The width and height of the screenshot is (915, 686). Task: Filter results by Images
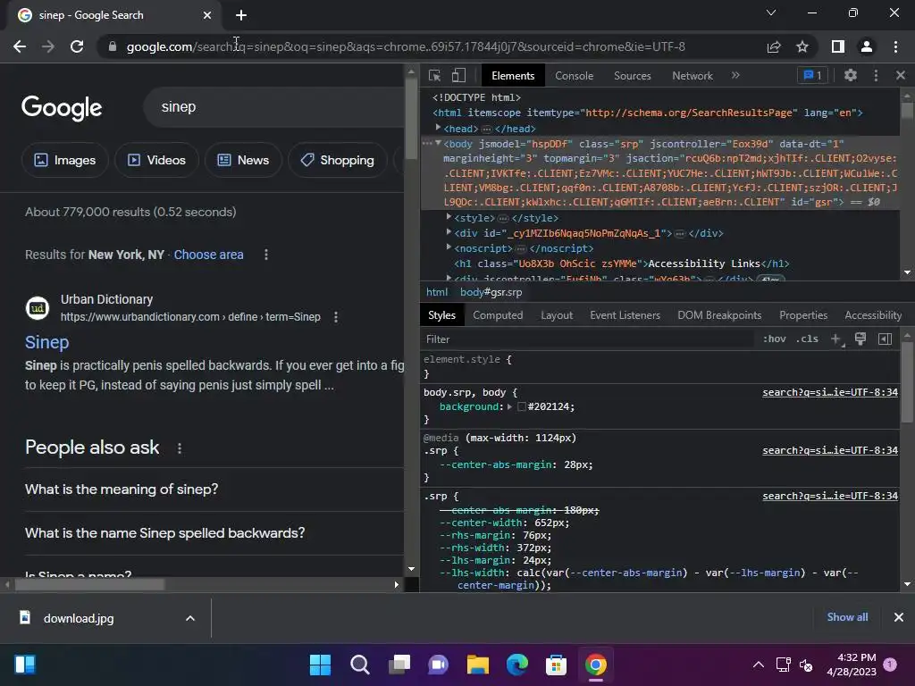tap(64, 160)
